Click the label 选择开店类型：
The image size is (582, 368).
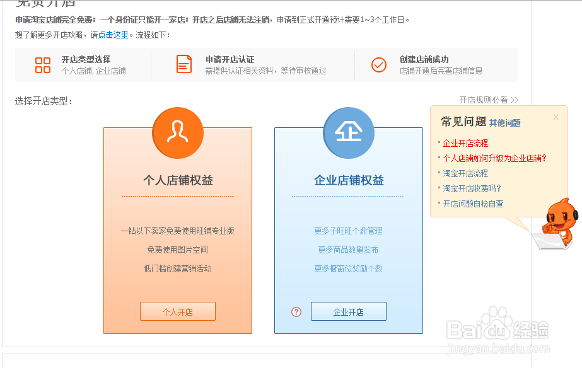tap(44, 101)
